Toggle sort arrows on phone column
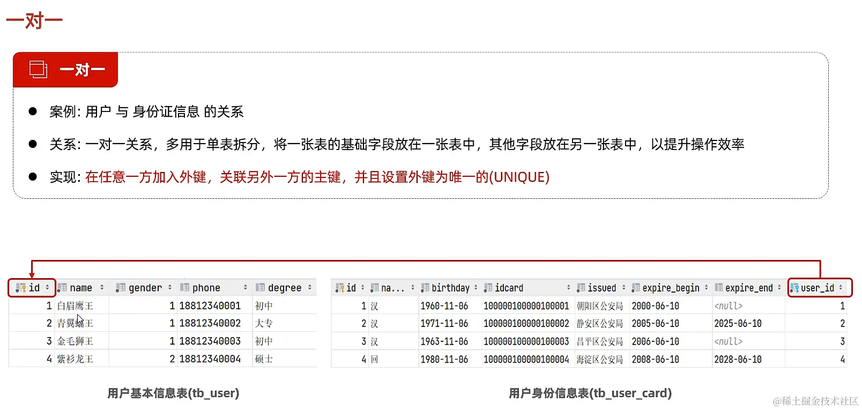Image resolution: width=862 pixels, height=410 pixels. tap(246, 288)
